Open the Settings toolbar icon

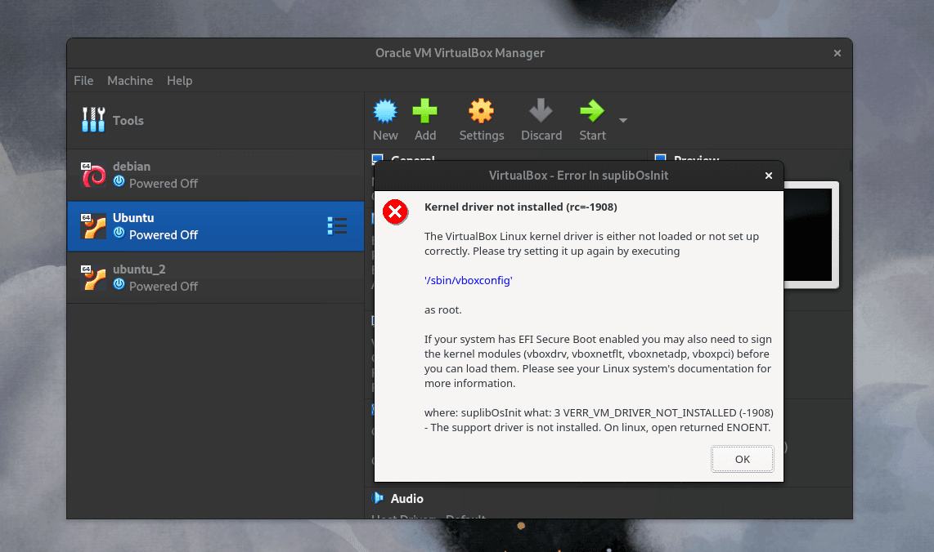[481, 113]
